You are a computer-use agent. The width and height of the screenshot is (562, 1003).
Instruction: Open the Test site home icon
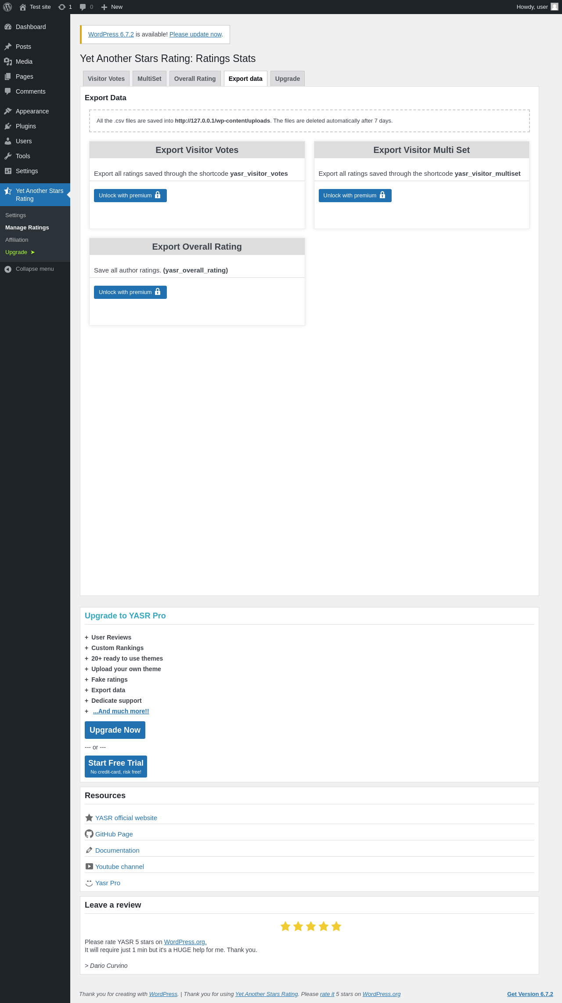(23, 7)
